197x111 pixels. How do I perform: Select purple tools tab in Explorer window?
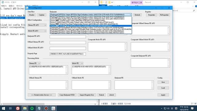137,2
